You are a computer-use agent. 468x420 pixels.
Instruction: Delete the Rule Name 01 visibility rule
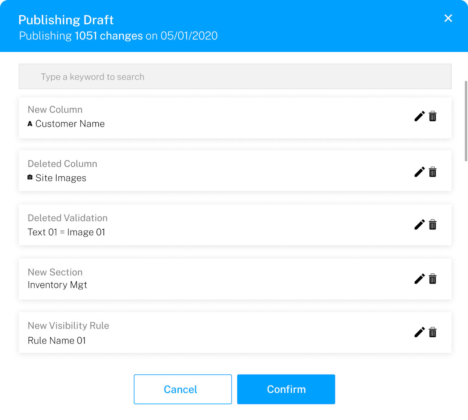pyautogui.click(x=433, y=332)
